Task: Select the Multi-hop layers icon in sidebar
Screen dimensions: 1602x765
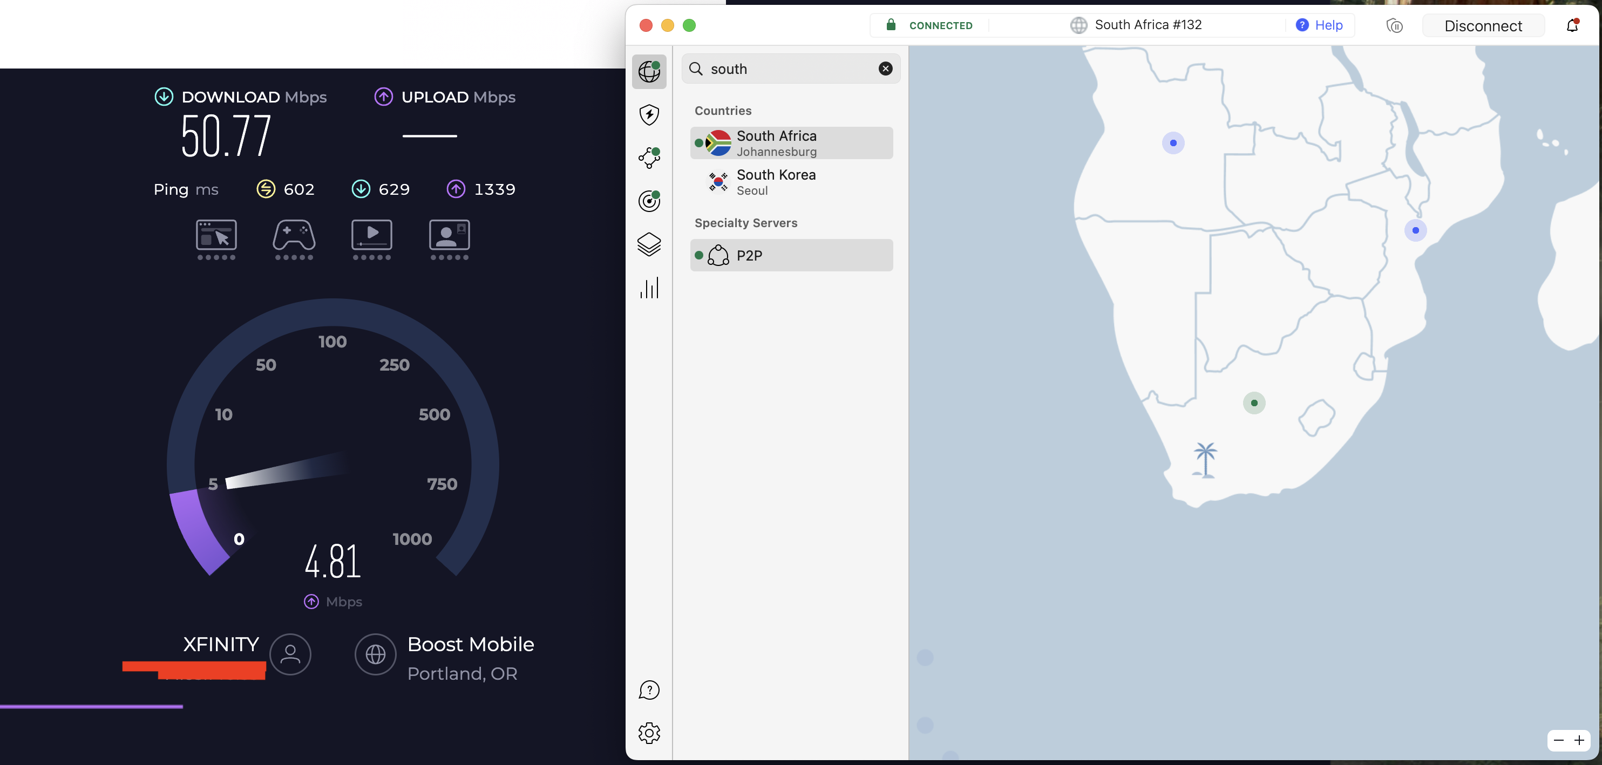Action: (x=650, y=244)
